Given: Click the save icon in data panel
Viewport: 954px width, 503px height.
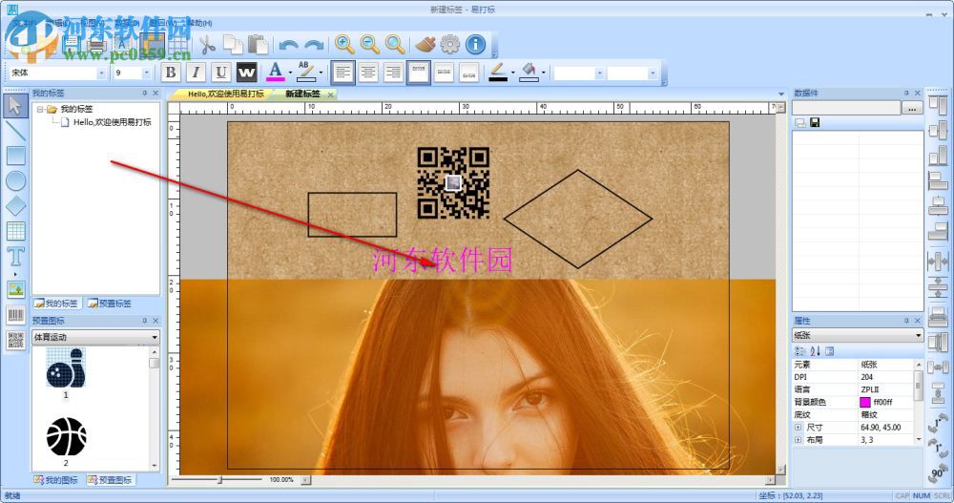Looking at the screenshot, I should click(815, 122).
